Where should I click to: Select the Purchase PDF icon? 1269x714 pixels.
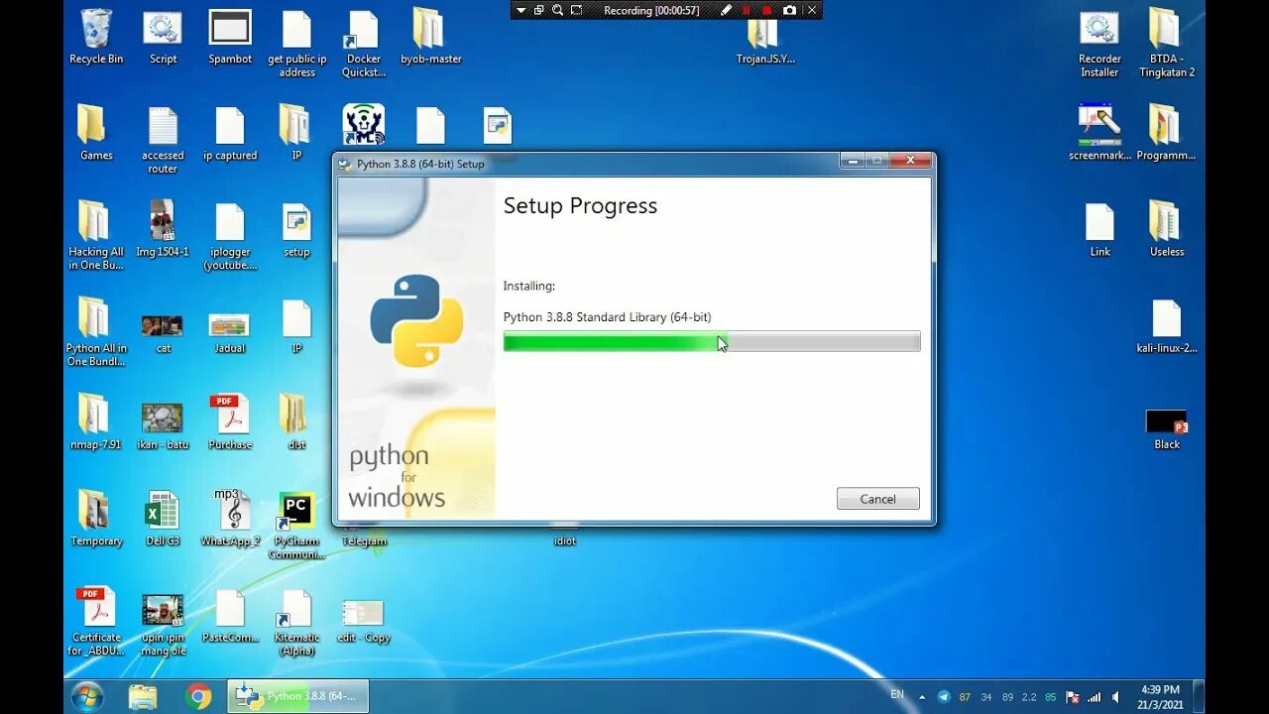click(230, 421)
